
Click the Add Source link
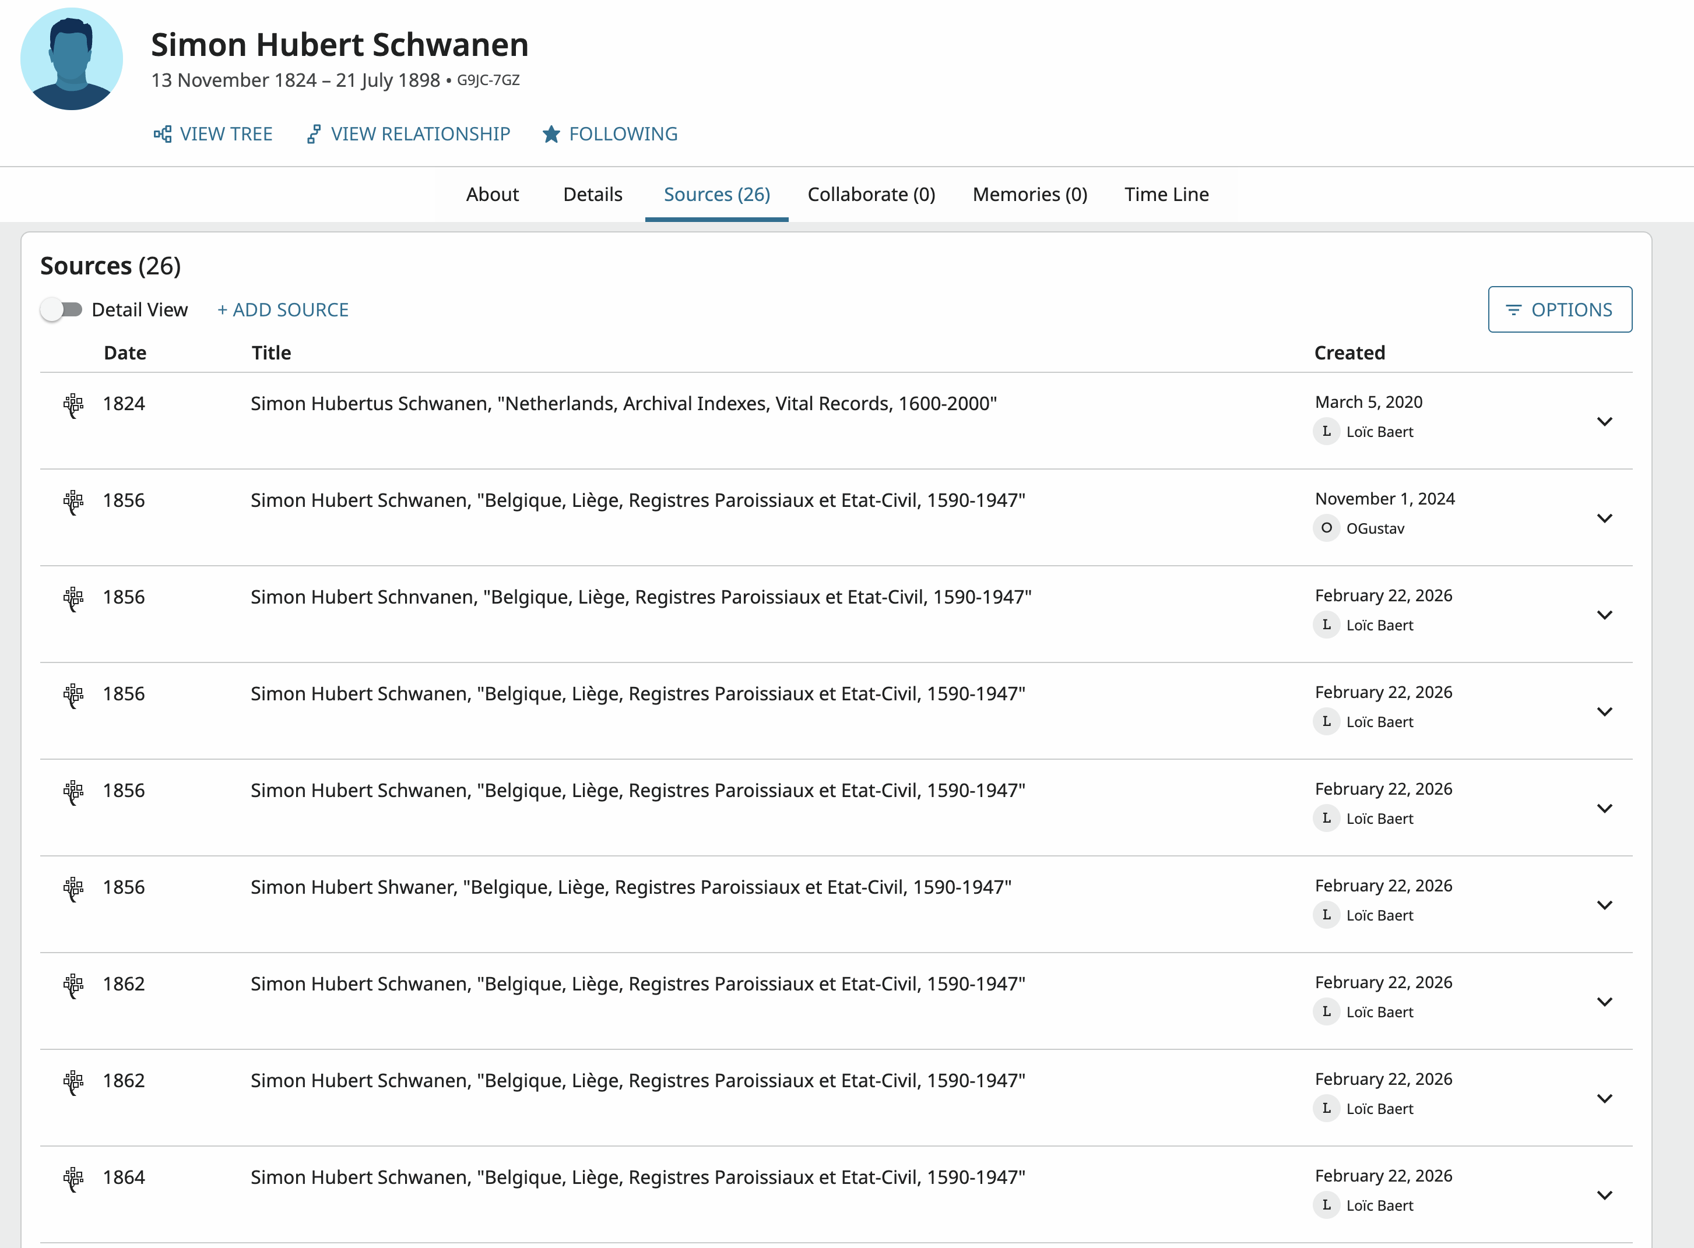[283, 310]
